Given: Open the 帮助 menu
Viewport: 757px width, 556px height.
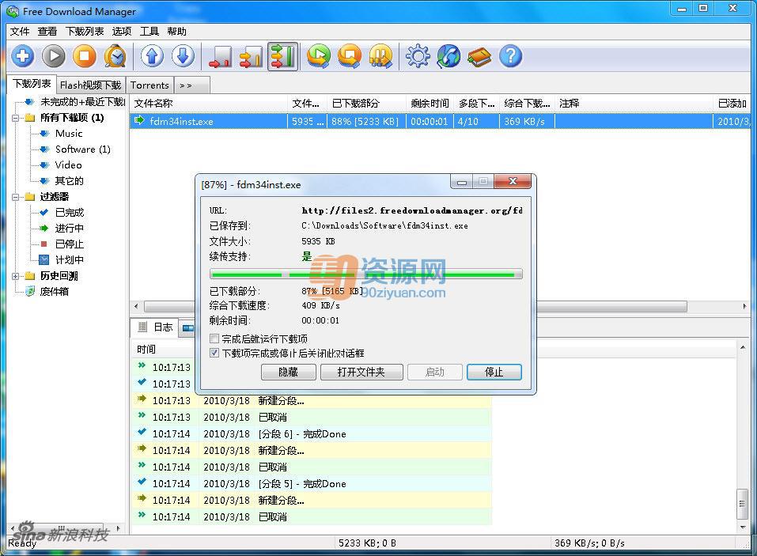Looking at the screenshot, I should [176, 32].
